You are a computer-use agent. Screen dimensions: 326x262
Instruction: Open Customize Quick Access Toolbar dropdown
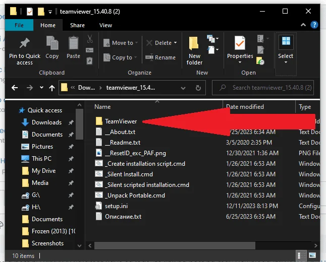point(50,12)
